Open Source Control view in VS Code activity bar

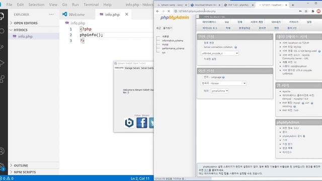[2, 47]
